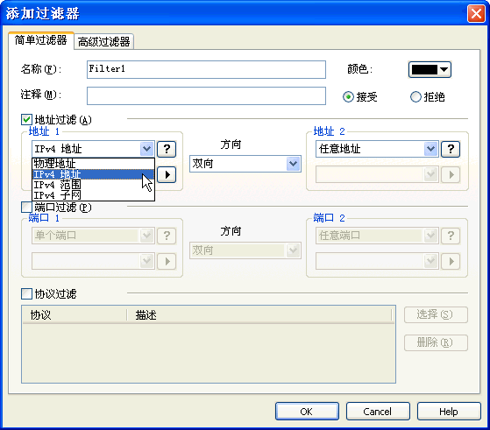Click the help ? button for 地址 1
This screenshot has height=430, width=490.
coord(167,149)
